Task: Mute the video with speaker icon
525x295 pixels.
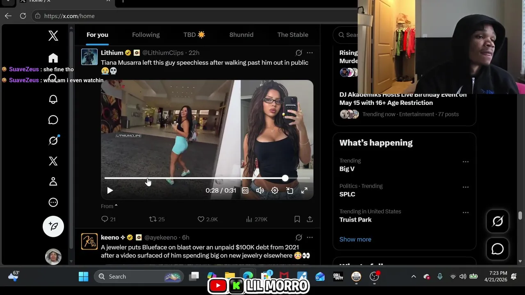Action: click(x=260, y=191)
